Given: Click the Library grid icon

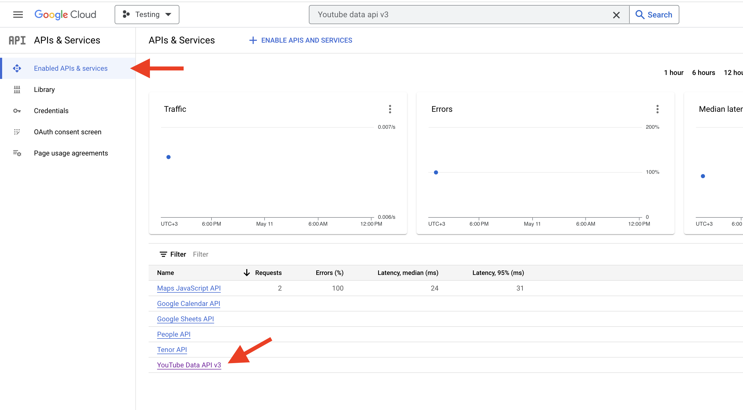Looking at the screenshot, I should click(x=17, y=90).
